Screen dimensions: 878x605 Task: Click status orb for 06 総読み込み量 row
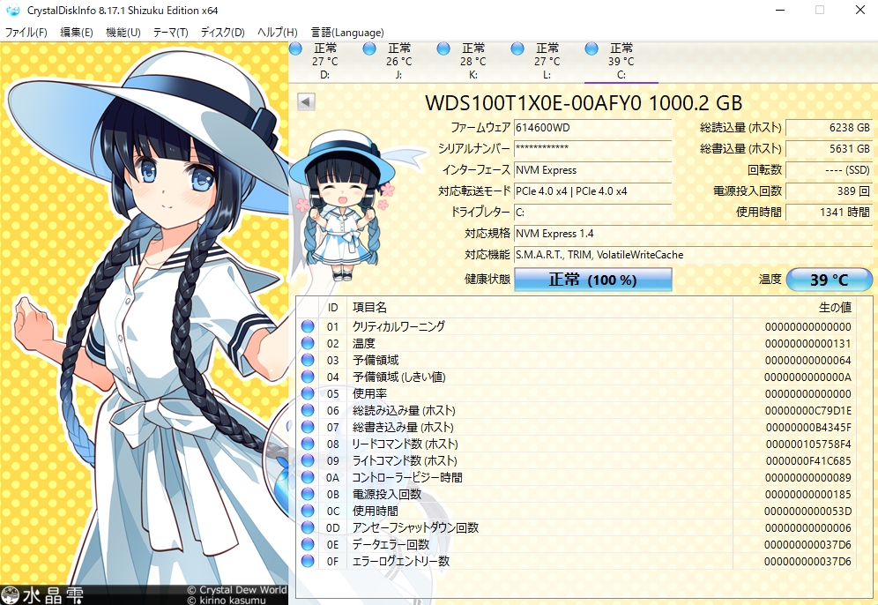(308, 410)
